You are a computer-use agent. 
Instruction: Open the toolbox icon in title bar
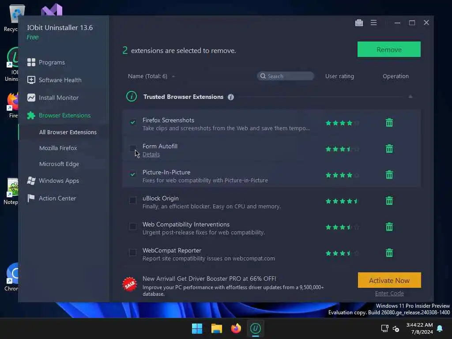click(359, 23)
